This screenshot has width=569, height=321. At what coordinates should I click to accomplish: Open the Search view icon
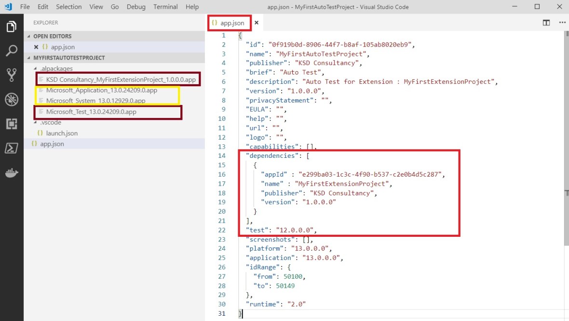12,51
